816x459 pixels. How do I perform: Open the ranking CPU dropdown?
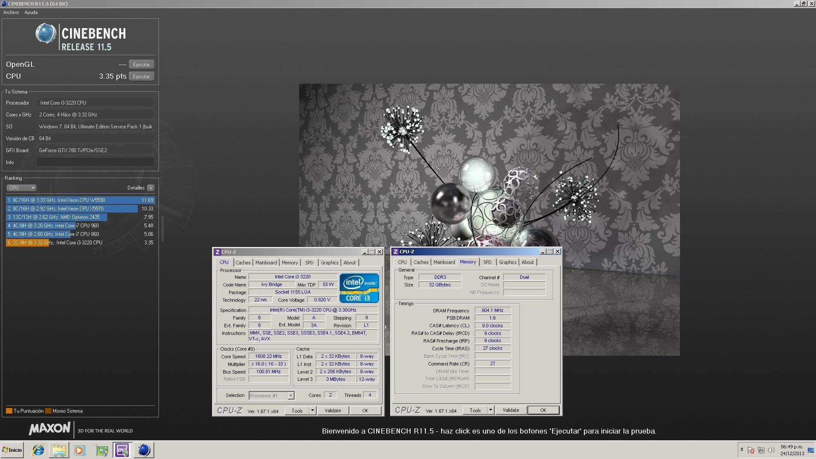tap(21, 188)
